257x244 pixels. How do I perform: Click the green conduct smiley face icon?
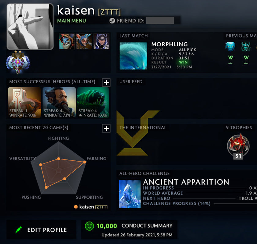pos(89,226)
